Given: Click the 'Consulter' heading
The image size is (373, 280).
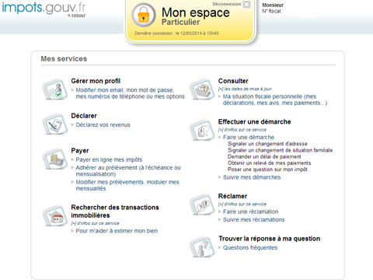Looking at the screenshot, I should (x=233, y=81).
